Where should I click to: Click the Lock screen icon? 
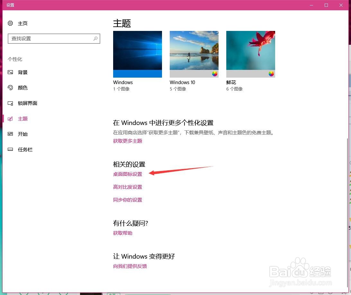pos(10,103)
